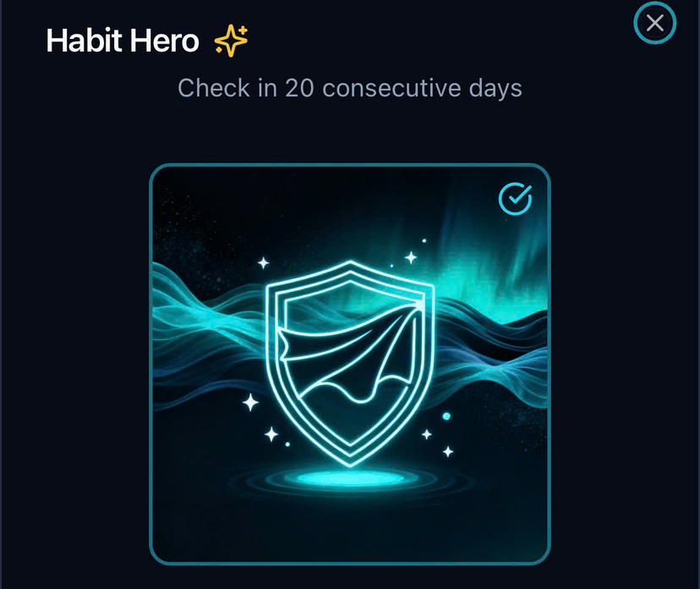Click the word "Hero" in the title

(164, 41)
